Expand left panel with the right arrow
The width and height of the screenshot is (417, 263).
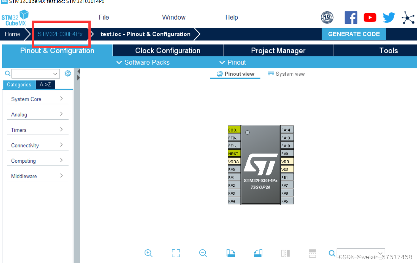[x=79, y=78]
